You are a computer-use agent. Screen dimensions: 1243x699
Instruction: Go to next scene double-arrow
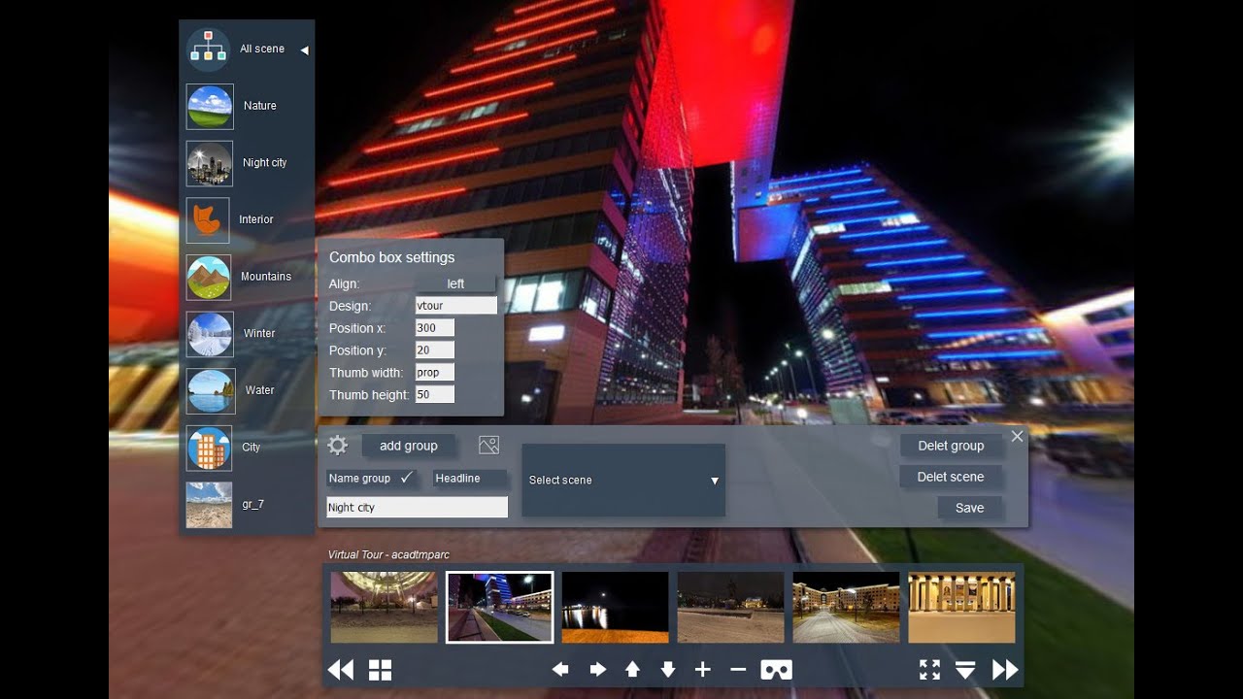[1005, 670]
